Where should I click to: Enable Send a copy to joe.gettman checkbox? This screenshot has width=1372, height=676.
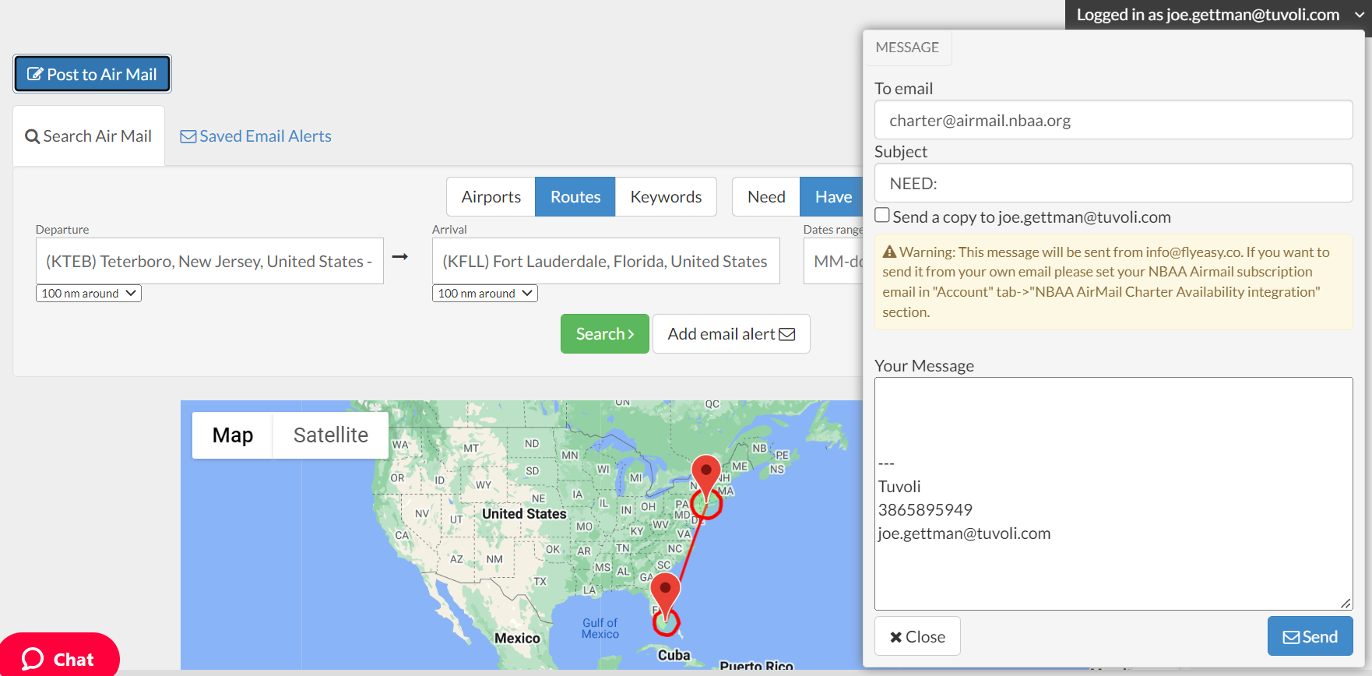(x=882, y=216)
